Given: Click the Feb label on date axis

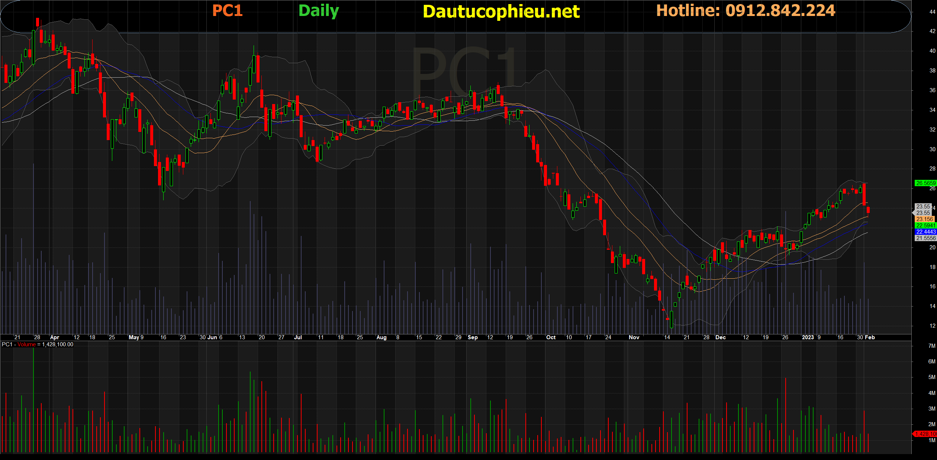Looking at the screenshot, I should [x=870, y=337].
